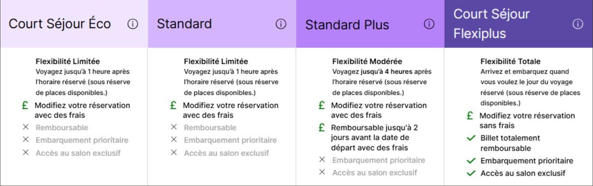
Task: Click checkmark beside Flexiplus Accès au salon exclusif
Action: [471, 173]
